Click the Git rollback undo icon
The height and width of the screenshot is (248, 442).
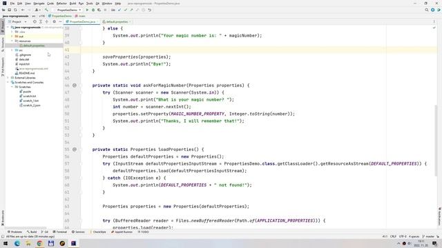pos(150,10)
